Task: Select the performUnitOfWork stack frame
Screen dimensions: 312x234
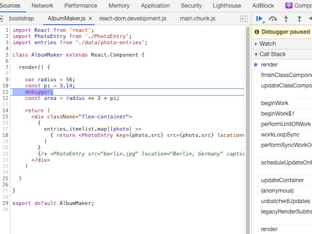Action: click(x=282, y=124)
